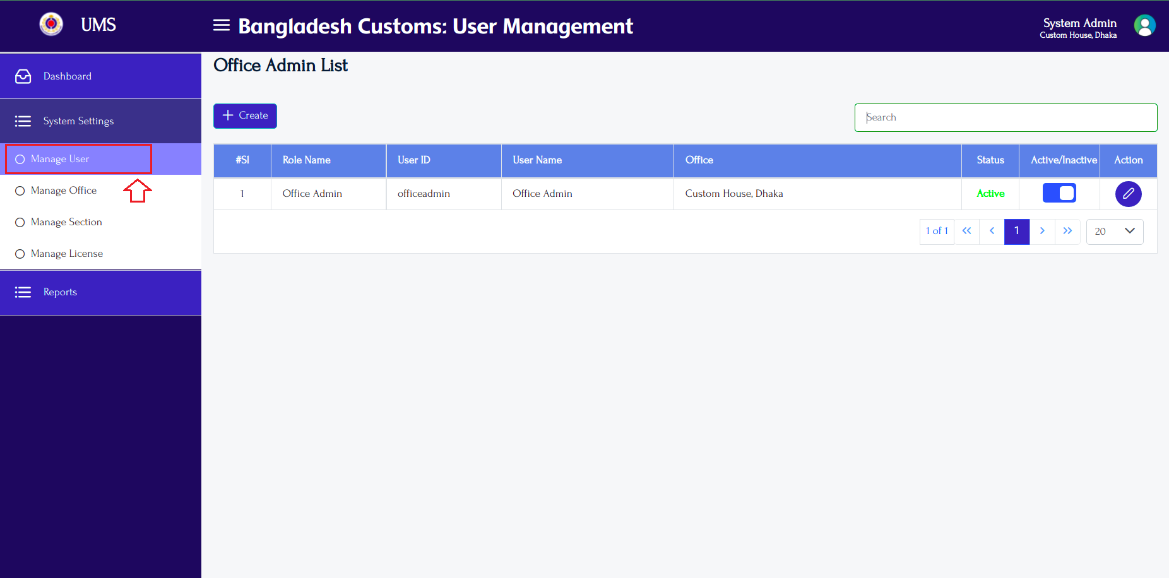Collapse the System Settings menu
Viewport: 1169px width, 578px height.
tap(100, 121)
